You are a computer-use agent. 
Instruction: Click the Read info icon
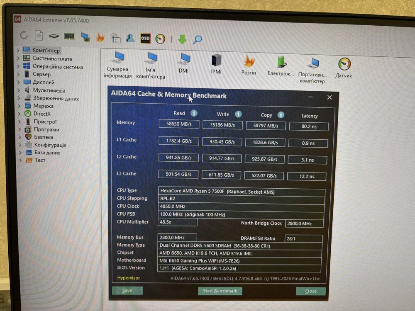tap(194, 113)
